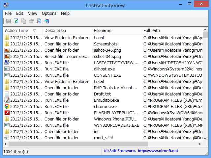The height and width of the screenshot is (158, 211).
Task: Click the Find magnifier toolbar icon
Action: coord(39,21)
